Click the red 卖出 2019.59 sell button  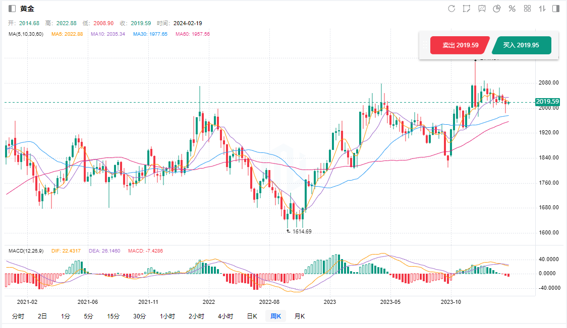(460, 45)
